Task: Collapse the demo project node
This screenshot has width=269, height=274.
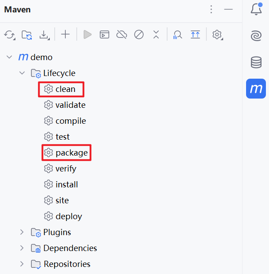Action: pyautogui.click(x=9, y=57)
